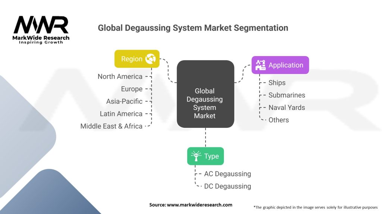Click the 'AC Degaussing' type entry

227,174
